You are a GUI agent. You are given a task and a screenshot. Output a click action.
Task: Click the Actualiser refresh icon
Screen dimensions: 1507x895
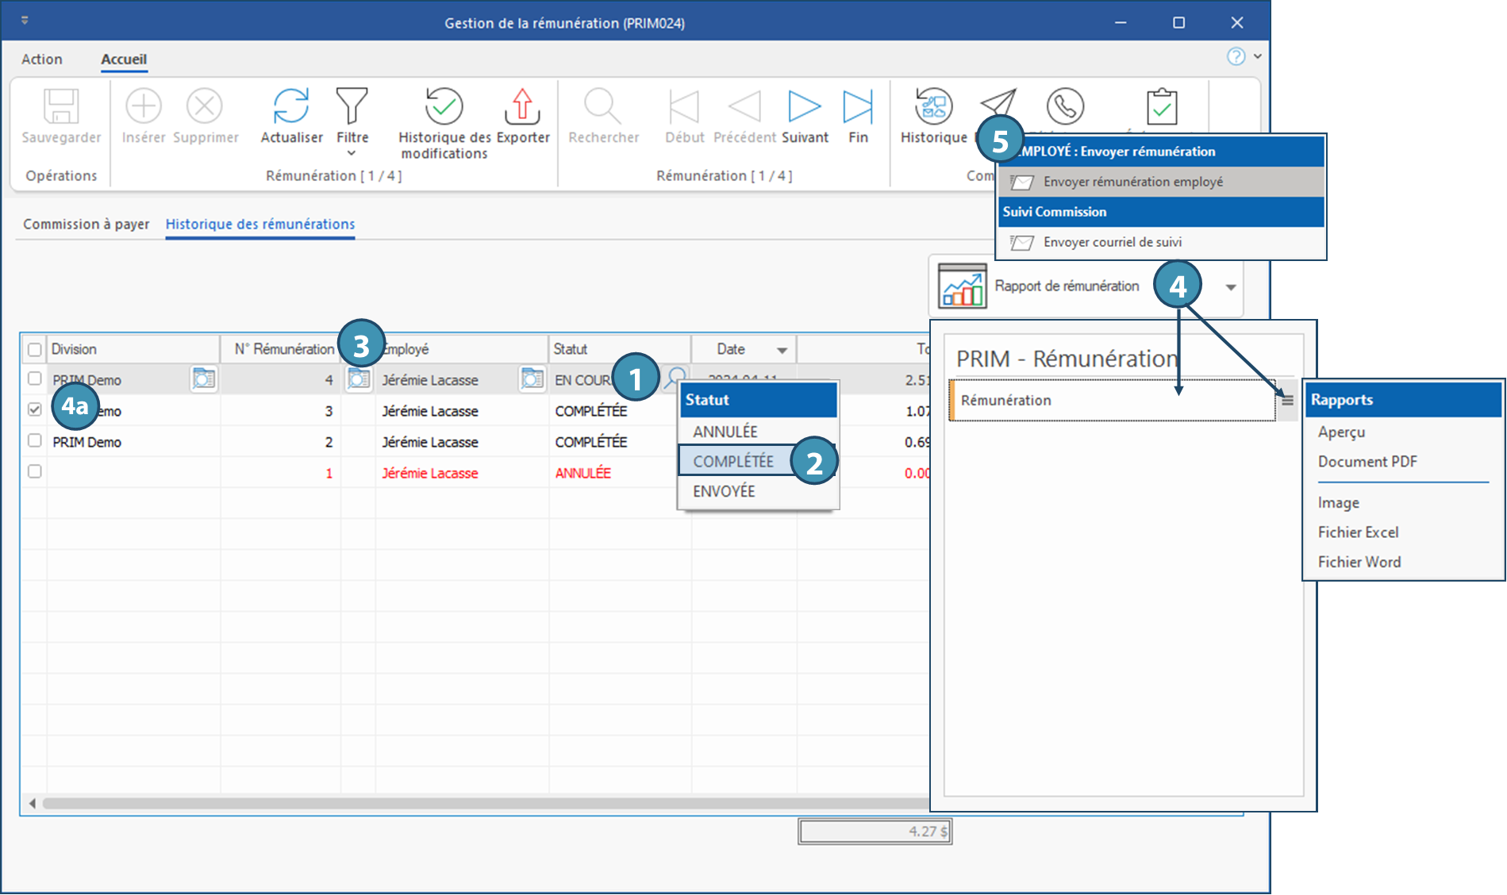click(x=291, y=107)
